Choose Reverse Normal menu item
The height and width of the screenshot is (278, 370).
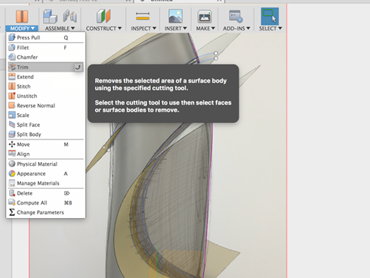coord(46,106)
